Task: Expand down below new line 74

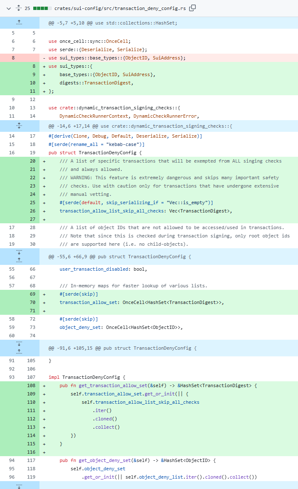Action: coord(20,343)
